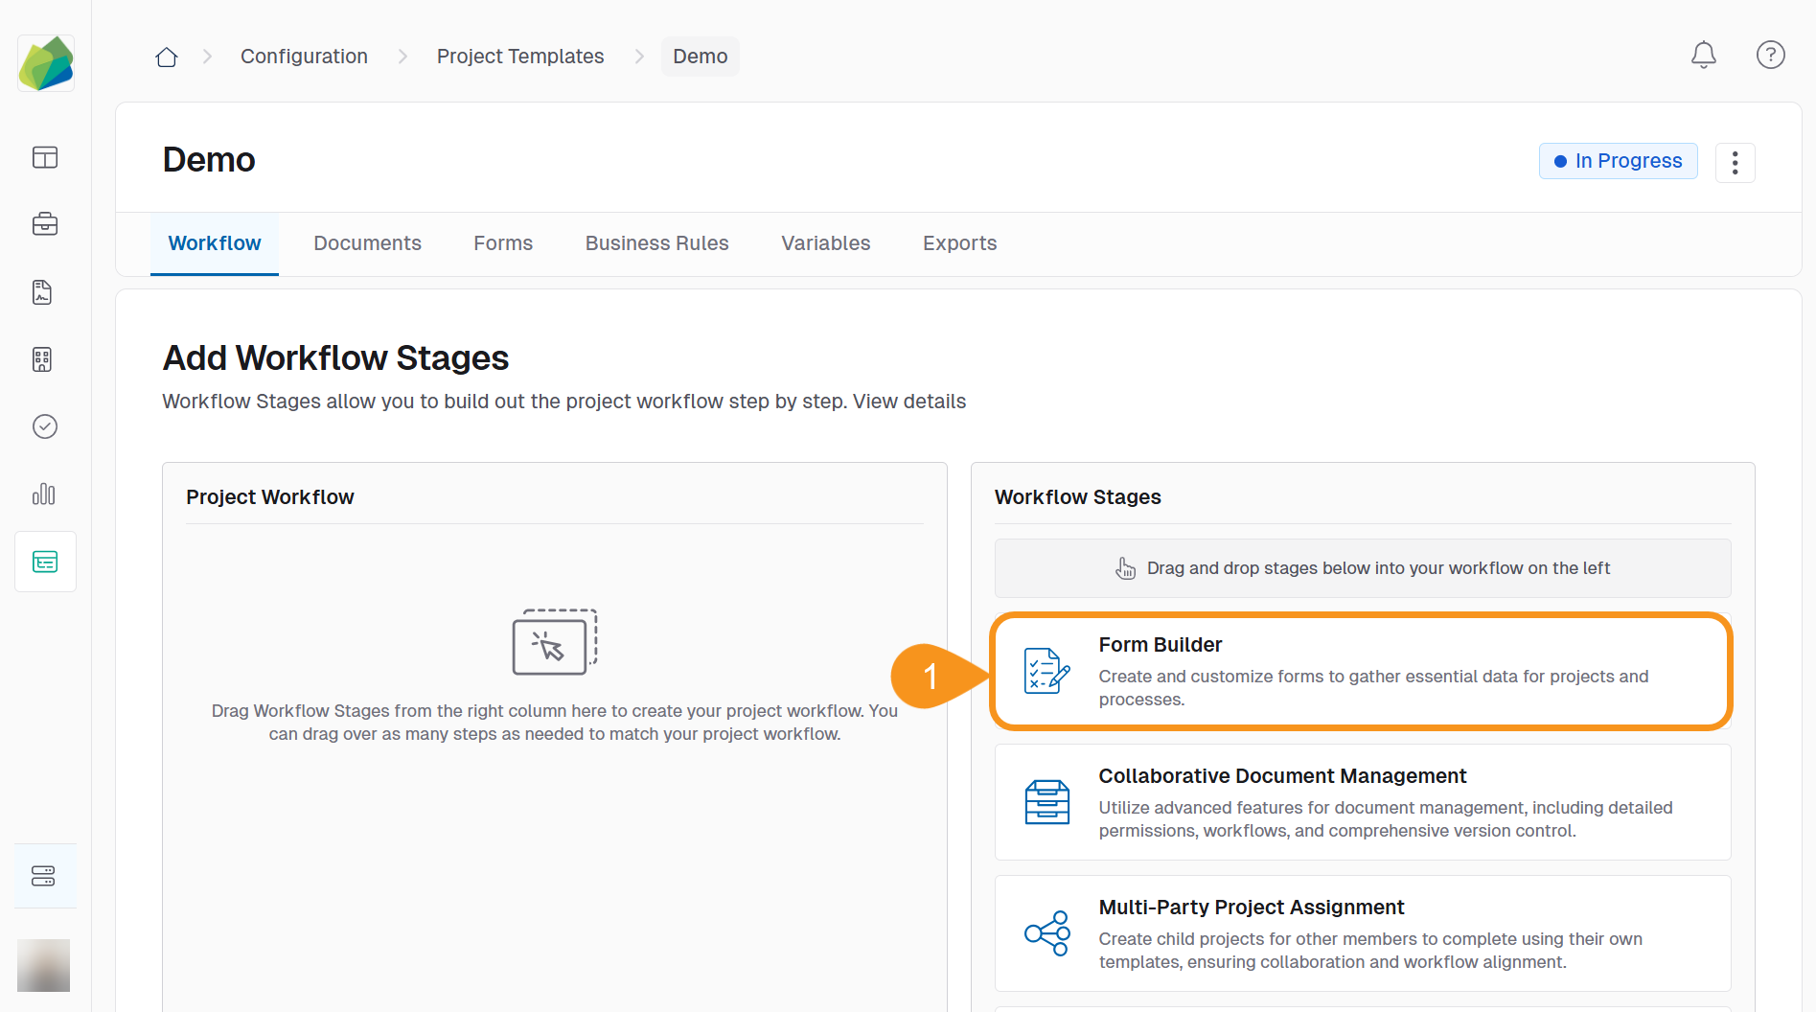Select the Form Builder workflow stage card
This screenshot has width=1816, height=1012.
[1362, 671]
